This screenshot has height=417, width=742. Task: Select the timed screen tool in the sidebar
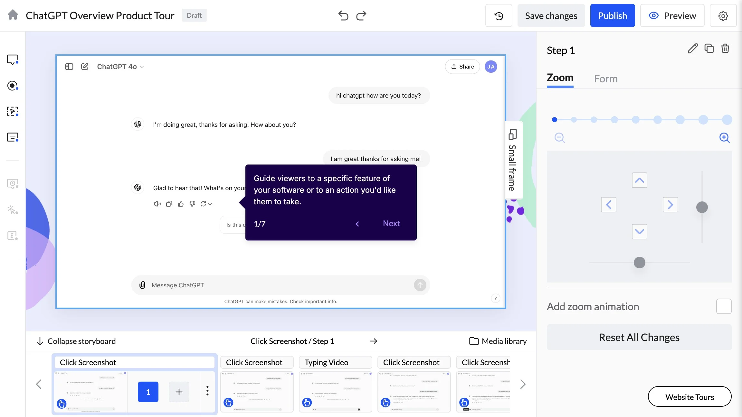click(13, 184)
